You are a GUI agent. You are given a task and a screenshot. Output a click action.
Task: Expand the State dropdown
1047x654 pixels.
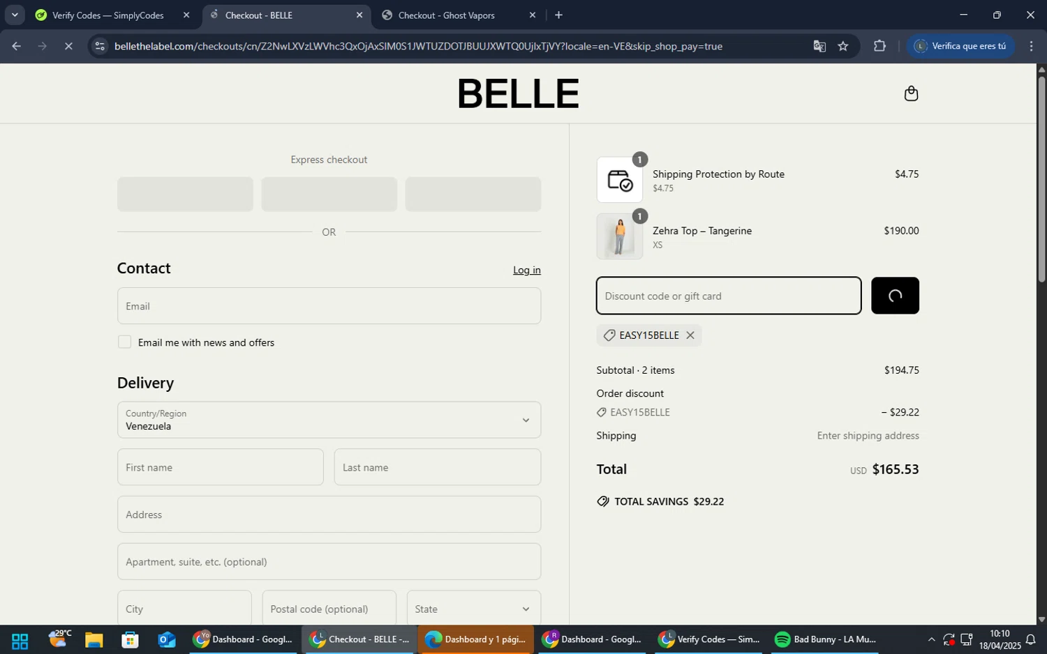pyautogui.click(x=473, y=608)
